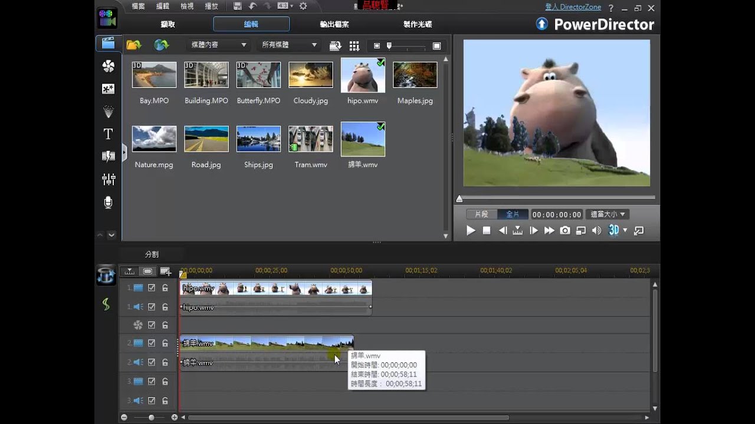Open the 適當大小 preview size dropdown
The width and height of the screenshot is (755, 424).
coord(608,214)
